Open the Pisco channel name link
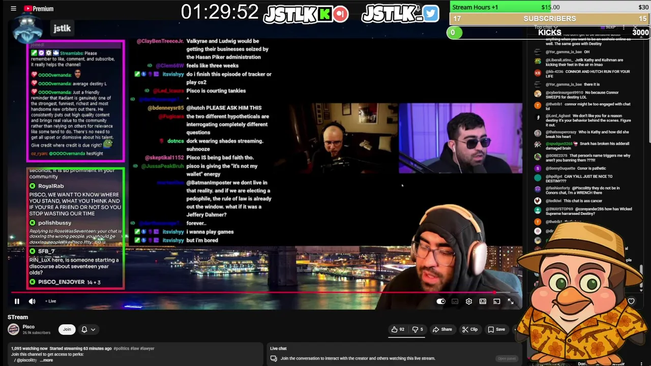The height and width of the screenshot is (366, 651). [28, 327]
